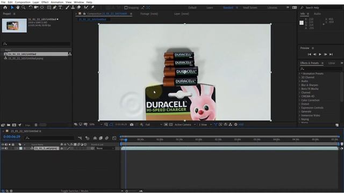Click Toggle Switches / Modes below the timeline
This screenshot has width=344, height=193.
[x=75, y=191]
